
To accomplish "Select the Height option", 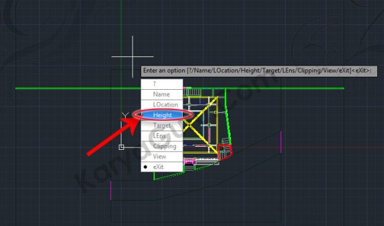I will click(x=162, y=115).
